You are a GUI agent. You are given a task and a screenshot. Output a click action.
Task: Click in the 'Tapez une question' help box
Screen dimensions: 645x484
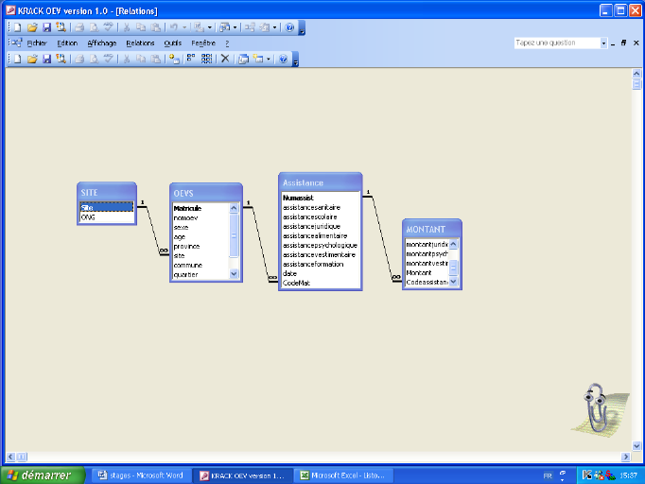tap(556, 43)
